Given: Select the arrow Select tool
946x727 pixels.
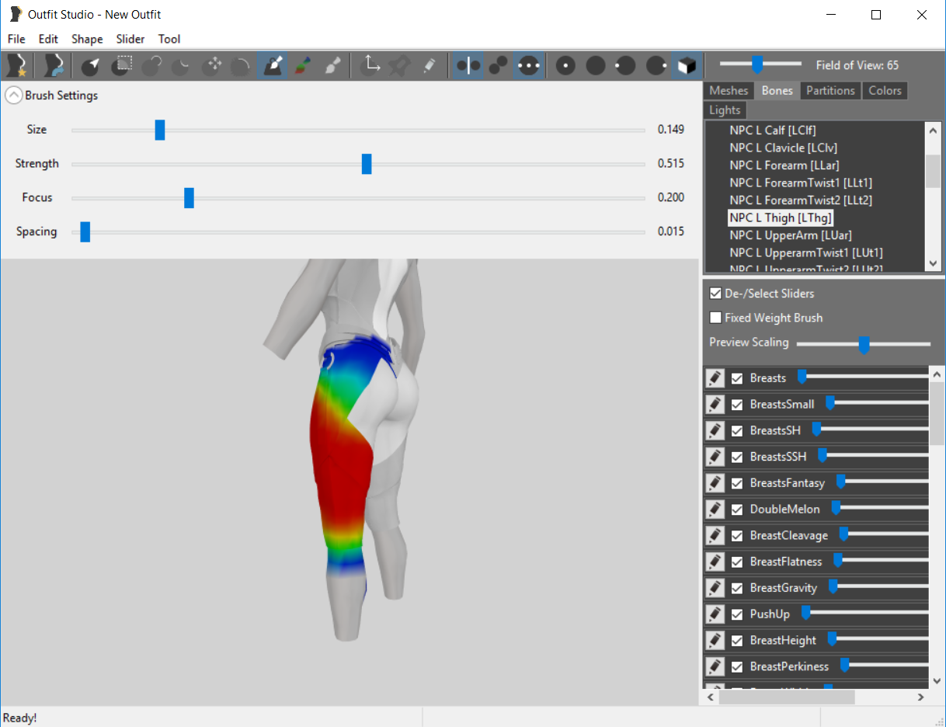Looking at the screenshot, I should 91,66.
